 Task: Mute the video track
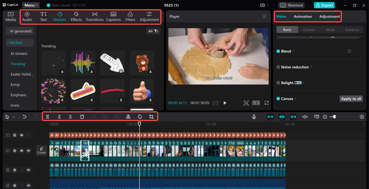tap(29, 151)
